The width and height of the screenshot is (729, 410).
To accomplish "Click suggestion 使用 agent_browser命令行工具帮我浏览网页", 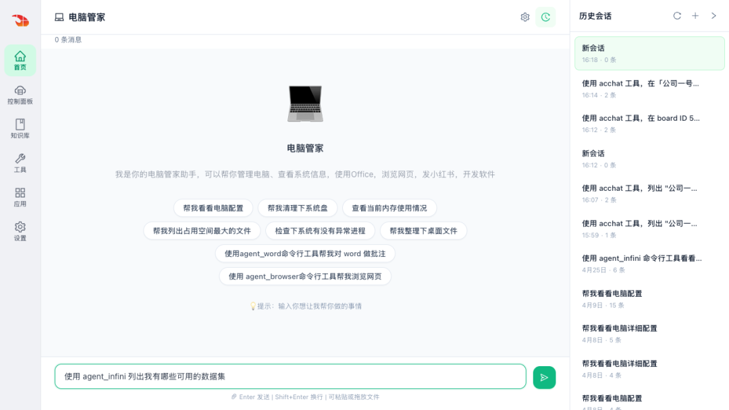I will click(305, 276).
